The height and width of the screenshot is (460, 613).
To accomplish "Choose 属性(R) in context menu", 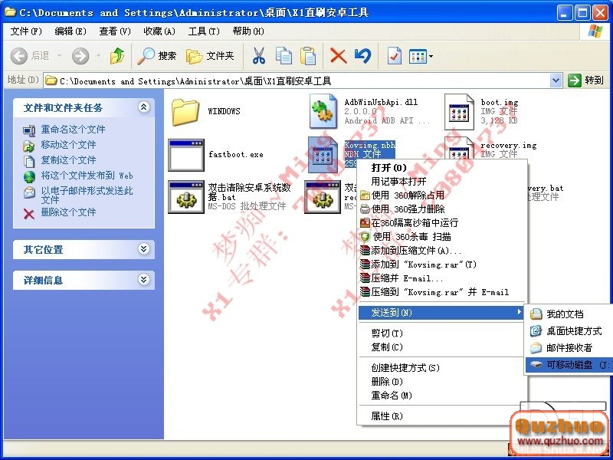I will click(x=442, y=416).
